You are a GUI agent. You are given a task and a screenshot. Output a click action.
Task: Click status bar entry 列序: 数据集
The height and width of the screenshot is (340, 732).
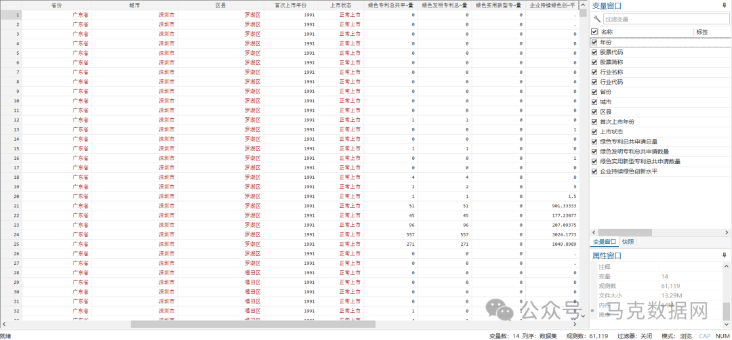coord(540,336)
